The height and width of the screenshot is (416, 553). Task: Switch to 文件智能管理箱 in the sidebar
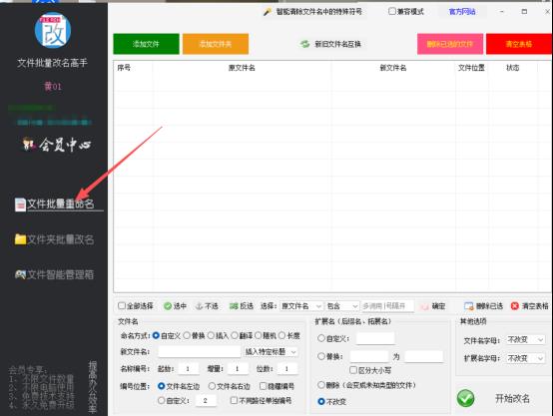point(55,274)
